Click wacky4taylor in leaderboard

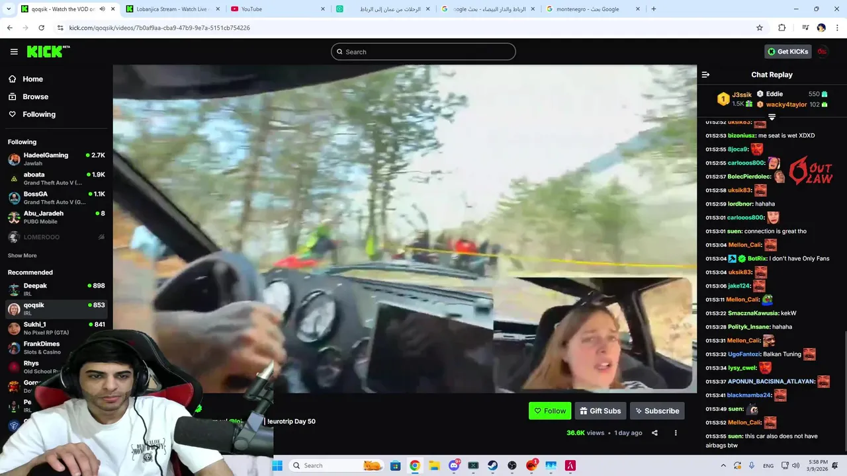point(786,104)
